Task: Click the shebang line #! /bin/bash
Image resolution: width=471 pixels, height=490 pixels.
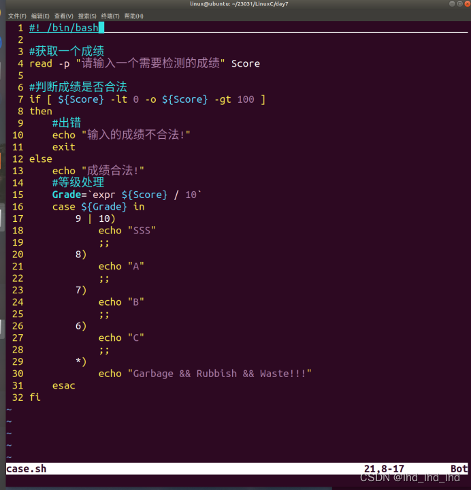Action: coord(64,28)
